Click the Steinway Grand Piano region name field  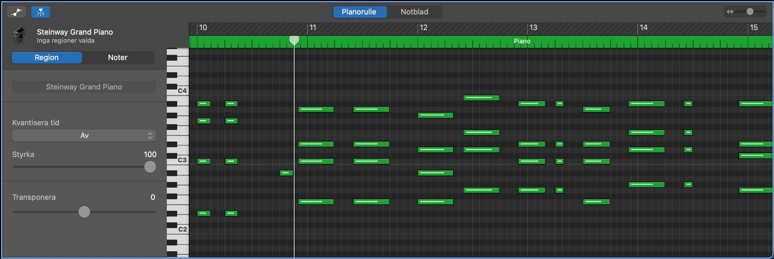pyautogui.click(x=84, y=87)
